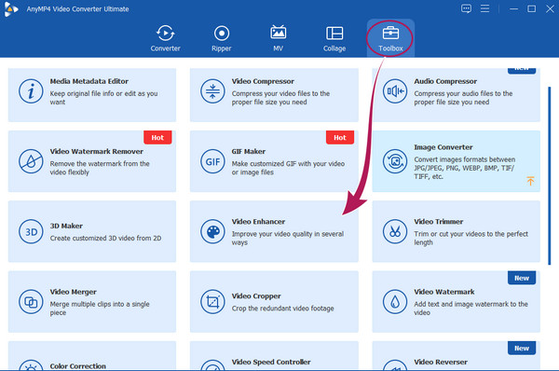The height and width of the screenshot is (371, 559).
Task: Click "Remove the watermark from the video flexibly" text
Action: (x=100, y=168)
